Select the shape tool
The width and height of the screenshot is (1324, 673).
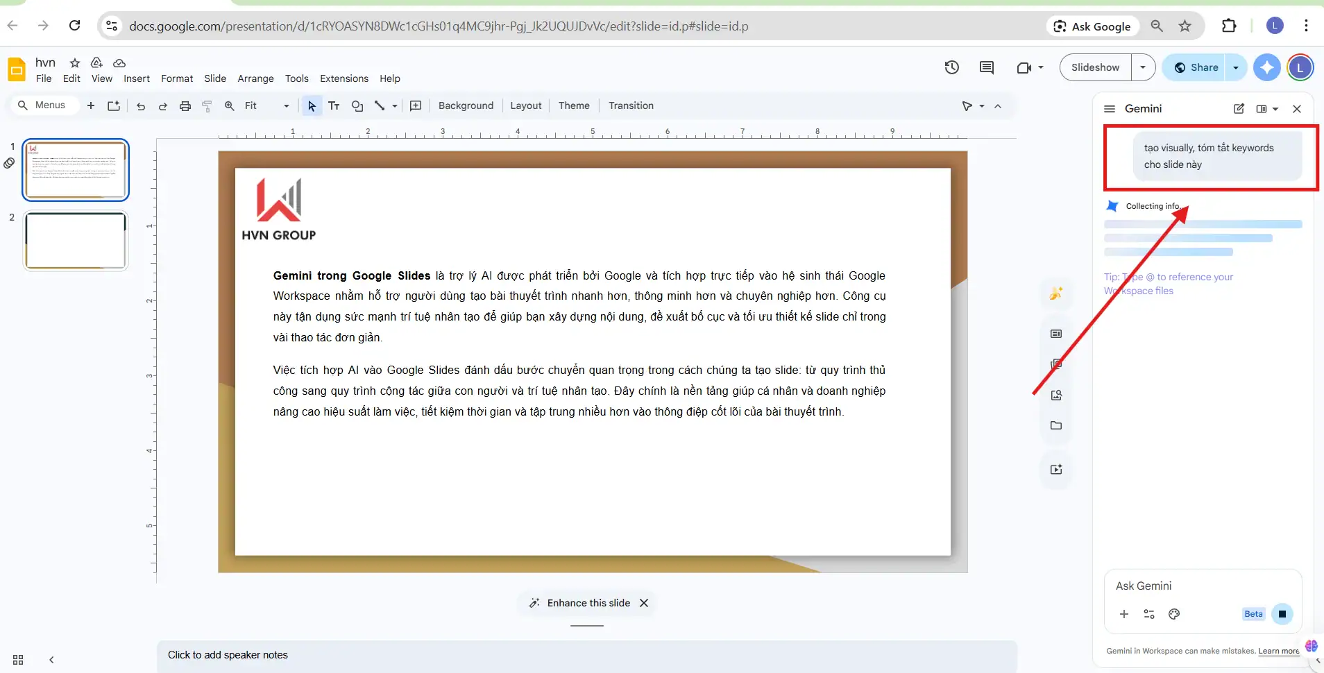[357, 105]
